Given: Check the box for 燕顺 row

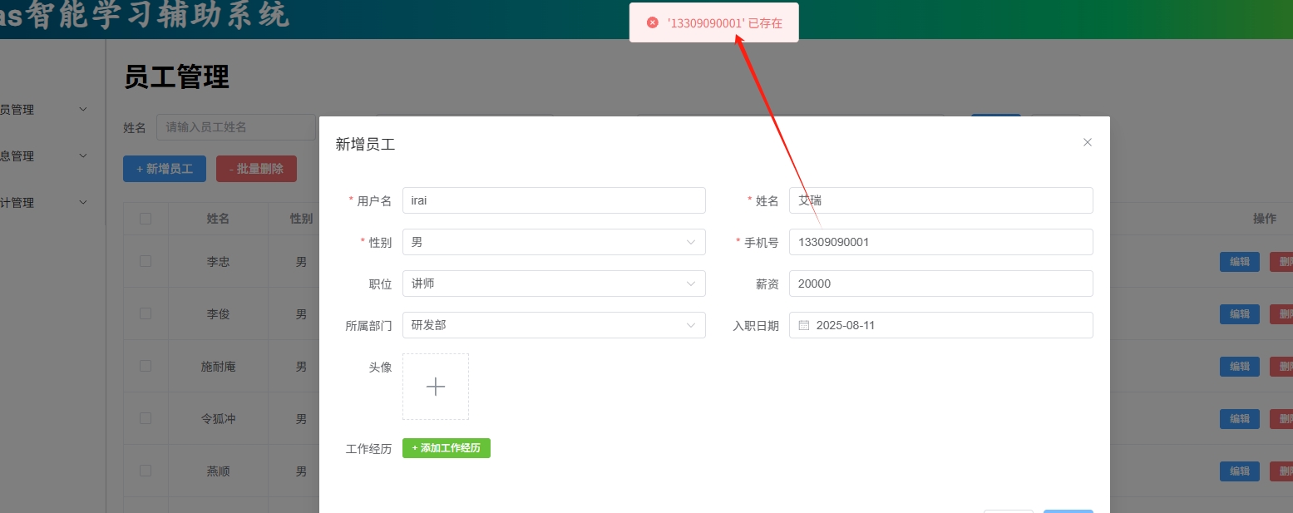Looking at the screenshot, I should click(x=146, y=471).
